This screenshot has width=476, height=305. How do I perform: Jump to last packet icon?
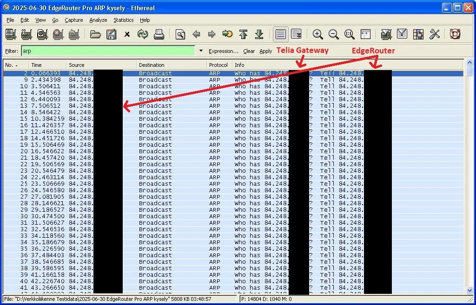[259, 34]
